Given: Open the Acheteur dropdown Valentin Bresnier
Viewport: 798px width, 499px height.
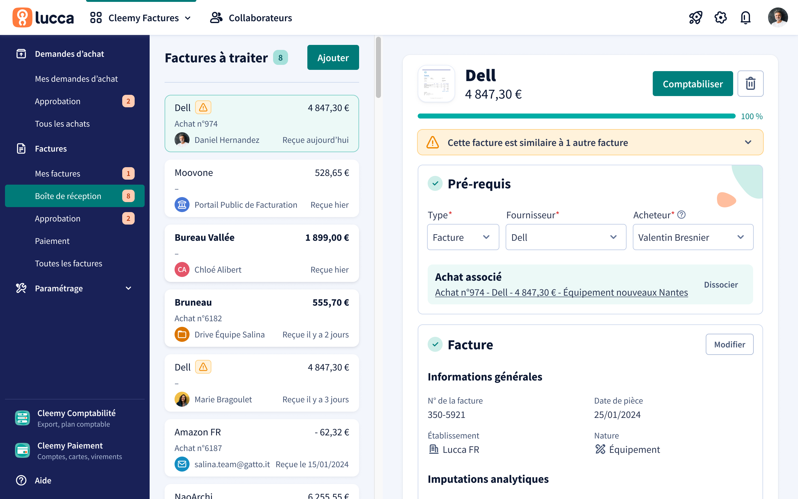Looking at the screenshot, I should [693, 237].
